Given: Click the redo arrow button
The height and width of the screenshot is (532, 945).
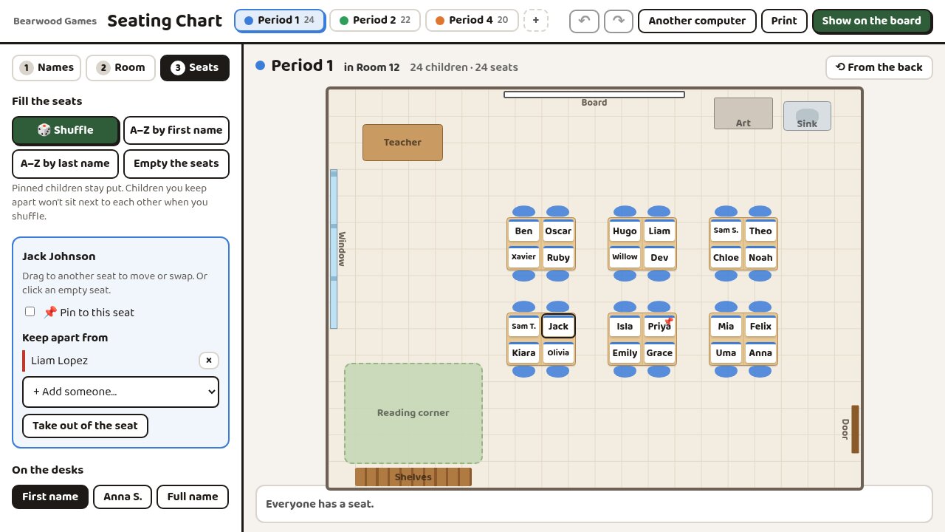Looking at the screenshot, I should point(619,21).
